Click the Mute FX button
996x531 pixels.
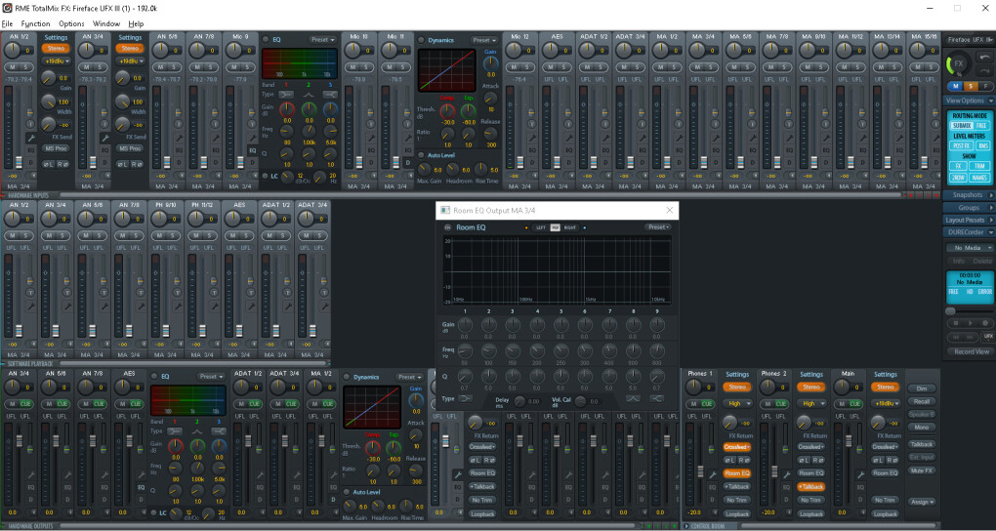tap(922, 470)
